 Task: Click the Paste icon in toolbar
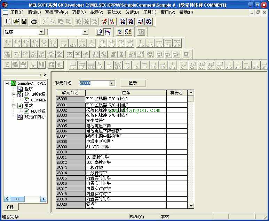60,22
